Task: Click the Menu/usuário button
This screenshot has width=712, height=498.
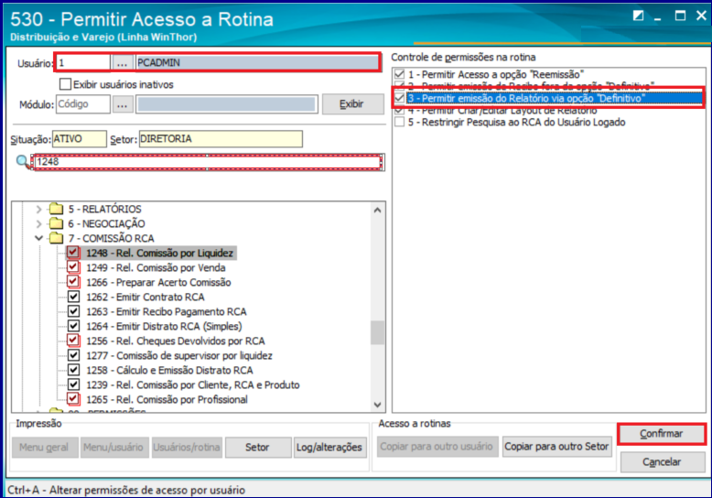Action: click(113, 447)
